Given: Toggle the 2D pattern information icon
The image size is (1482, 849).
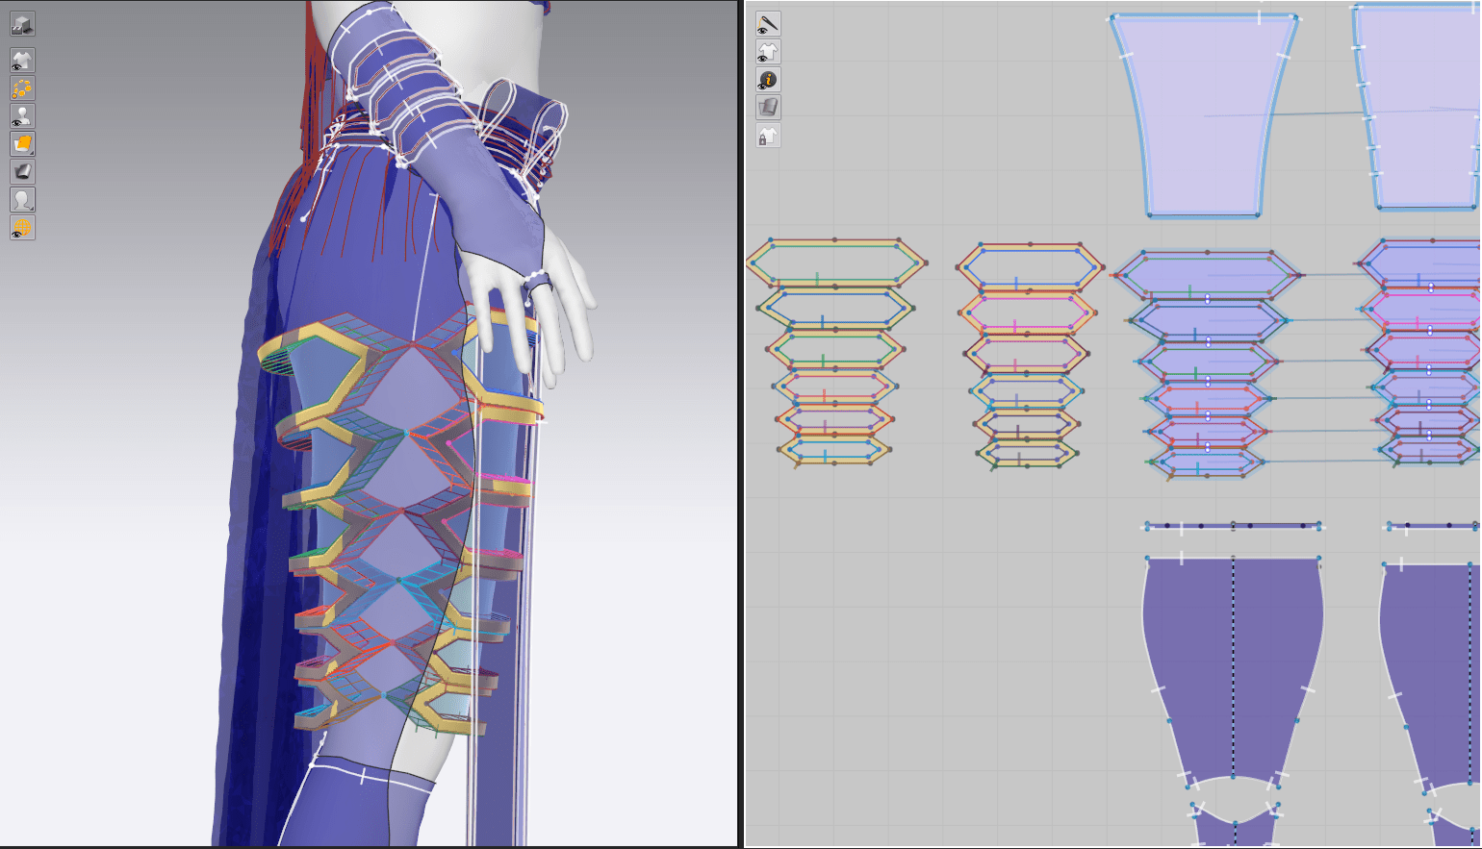Looking at the screenshot, I should [768, 80].
